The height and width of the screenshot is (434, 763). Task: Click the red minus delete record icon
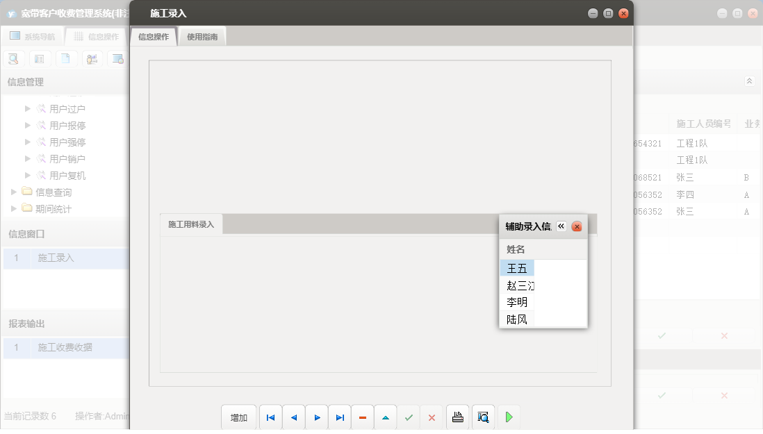pyautogui.click(x=363, y=417)
